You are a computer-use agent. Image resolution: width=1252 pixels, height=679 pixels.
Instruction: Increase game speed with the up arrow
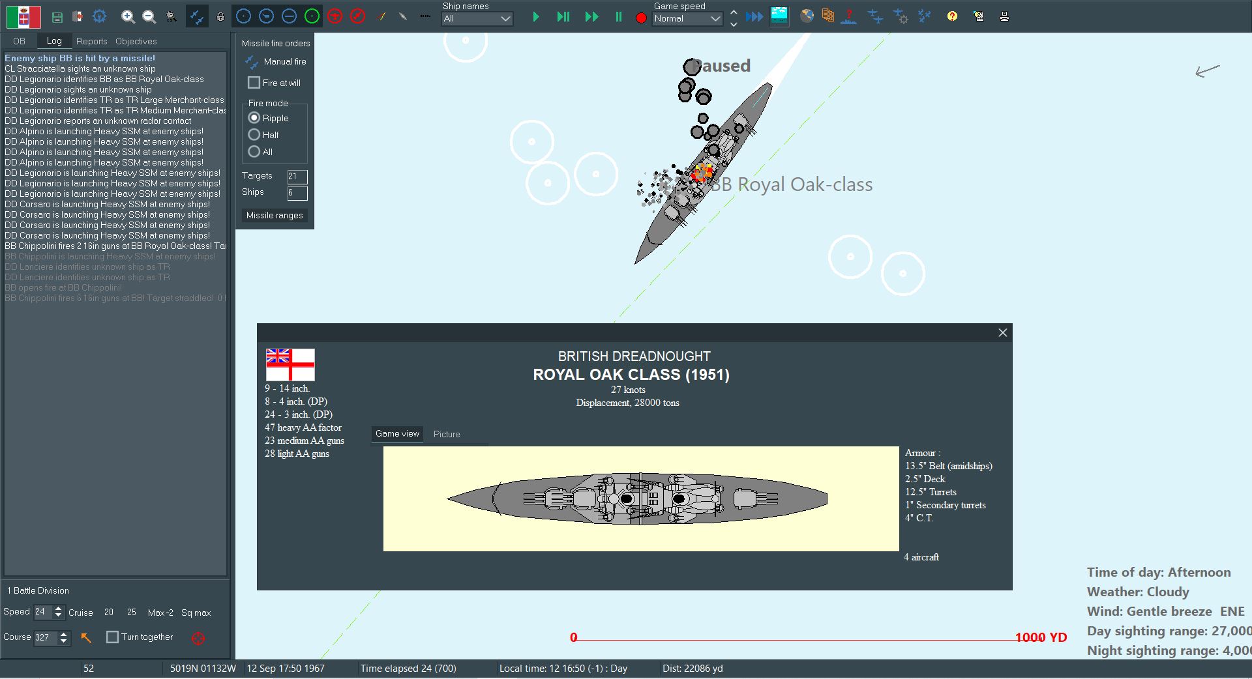(x=734, y=12)
